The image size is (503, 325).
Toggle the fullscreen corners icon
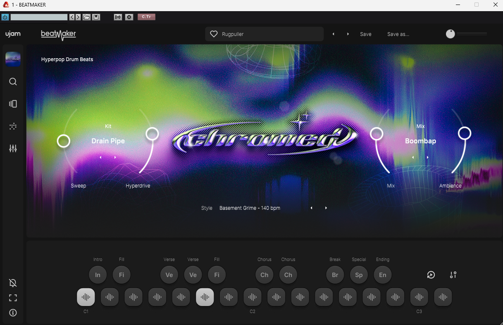[13, 298]
